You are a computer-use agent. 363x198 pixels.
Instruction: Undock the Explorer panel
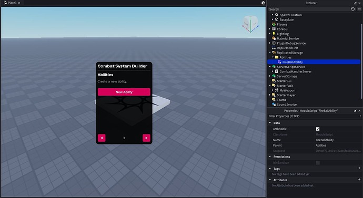(355, 3)
